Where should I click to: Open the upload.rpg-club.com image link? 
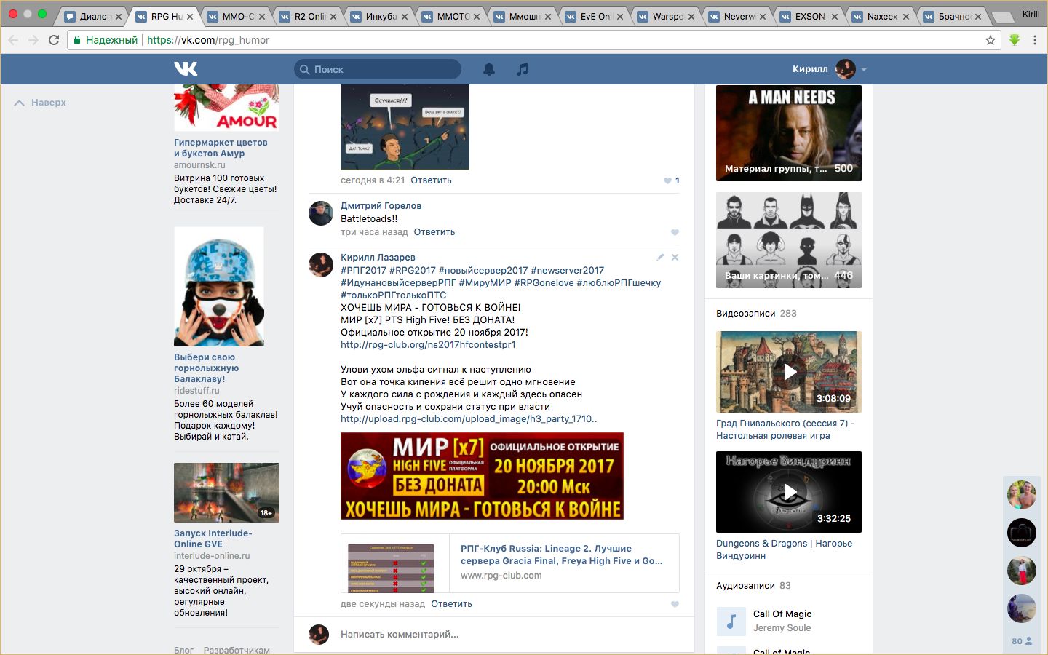469,418
